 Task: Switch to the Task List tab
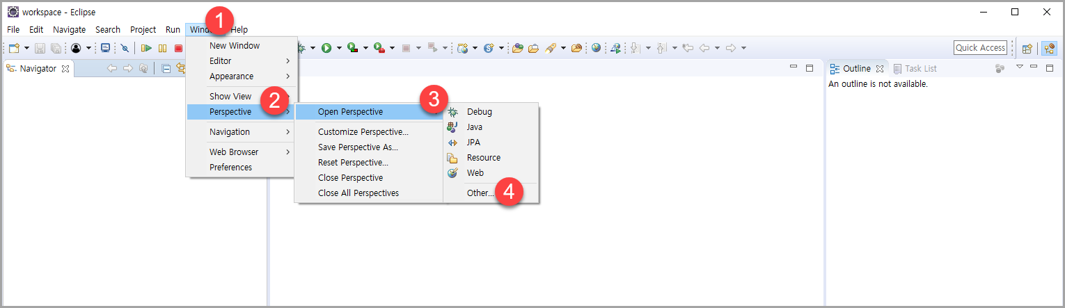(x=915, y=68)
